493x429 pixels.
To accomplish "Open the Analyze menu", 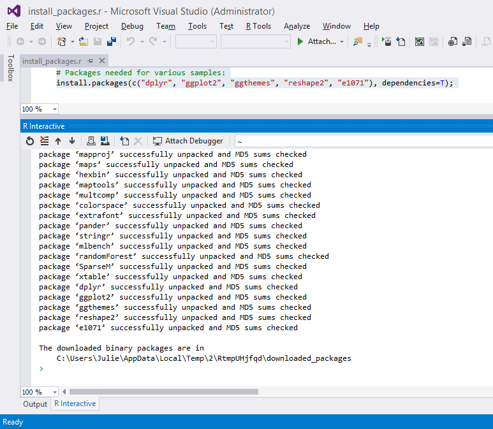I will [297, 26].
